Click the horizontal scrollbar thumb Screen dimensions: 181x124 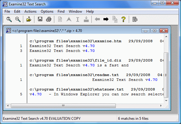pyautogui.click(x=63, y=106)
